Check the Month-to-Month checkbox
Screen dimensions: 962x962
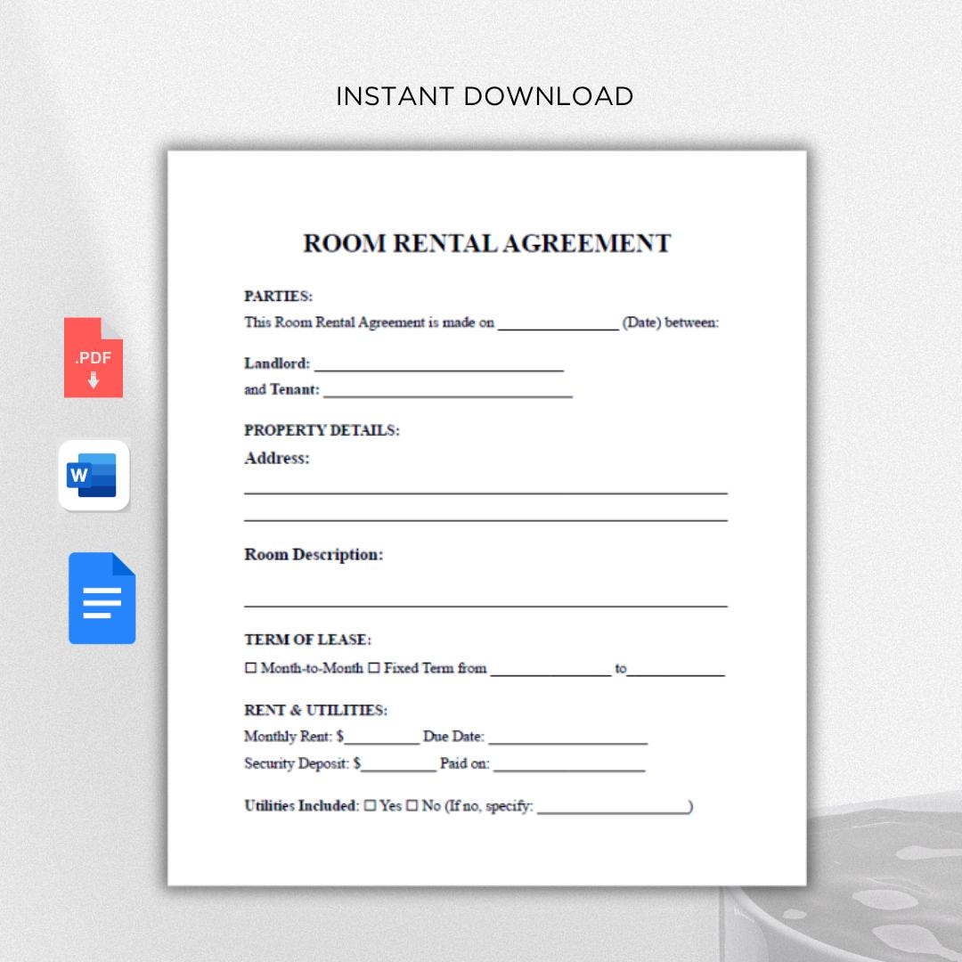pyautogui.click(x=250, y=667)
